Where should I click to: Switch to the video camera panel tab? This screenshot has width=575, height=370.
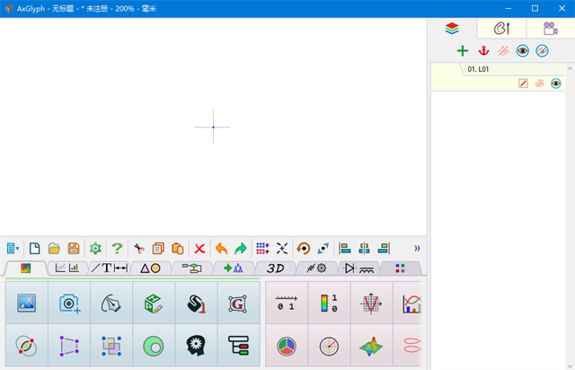[x=550, y=28]
